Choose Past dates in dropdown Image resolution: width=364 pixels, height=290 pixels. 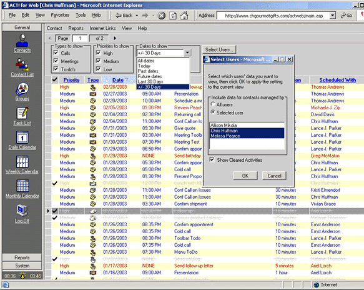coord(163,71)
